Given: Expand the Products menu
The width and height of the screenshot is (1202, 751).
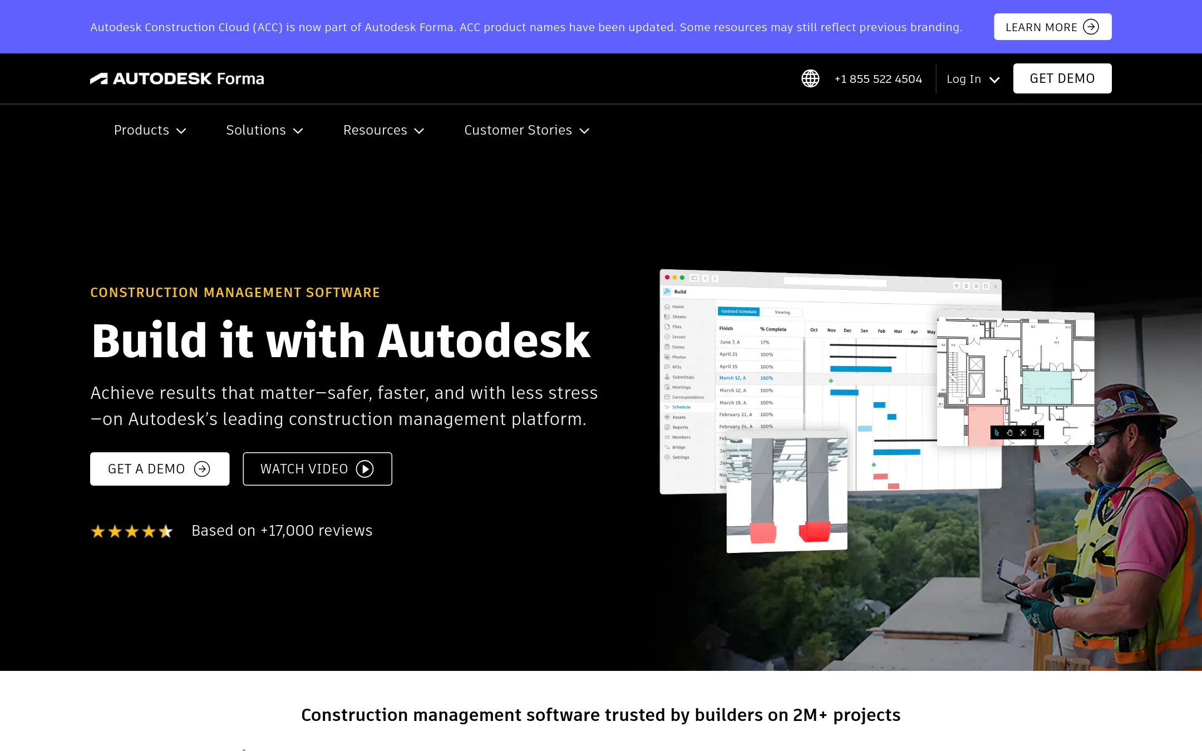Looking at the screenshot, I should click(x=150, y=130).
